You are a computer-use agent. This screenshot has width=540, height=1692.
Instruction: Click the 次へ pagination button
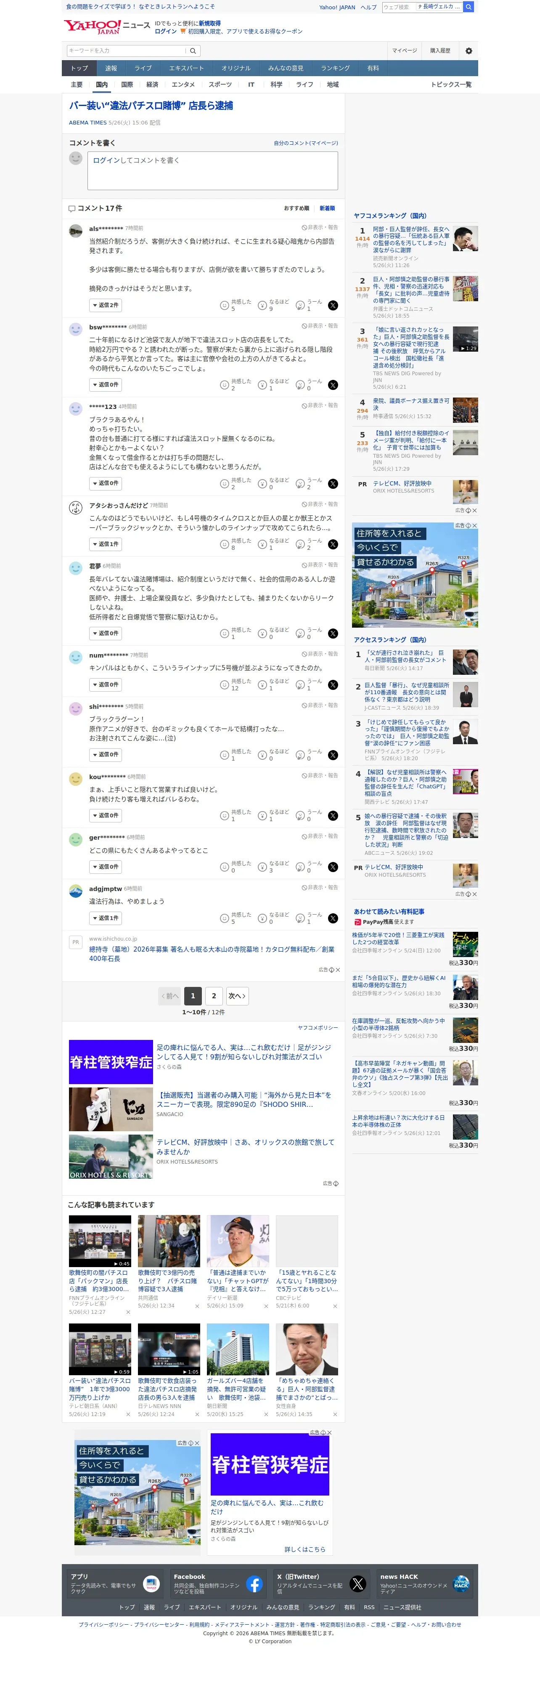point(236,996)
